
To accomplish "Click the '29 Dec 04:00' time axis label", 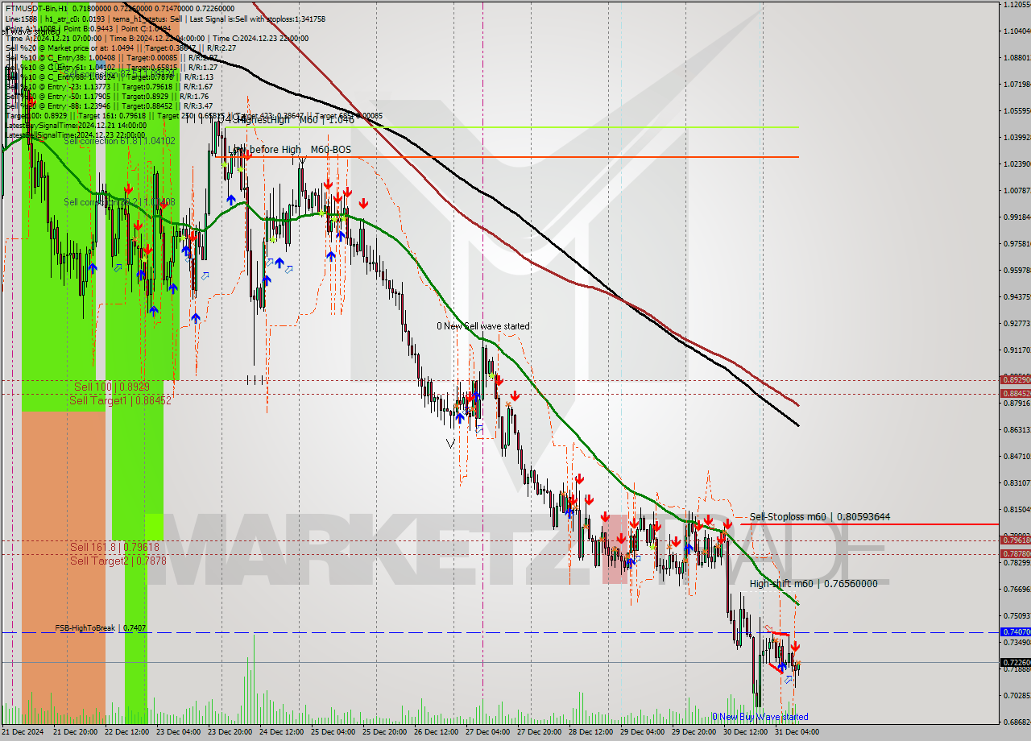I will coord(642,732).
